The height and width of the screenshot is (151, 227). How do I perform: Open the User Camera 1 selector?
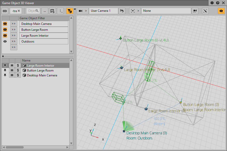tap(103, 11)
